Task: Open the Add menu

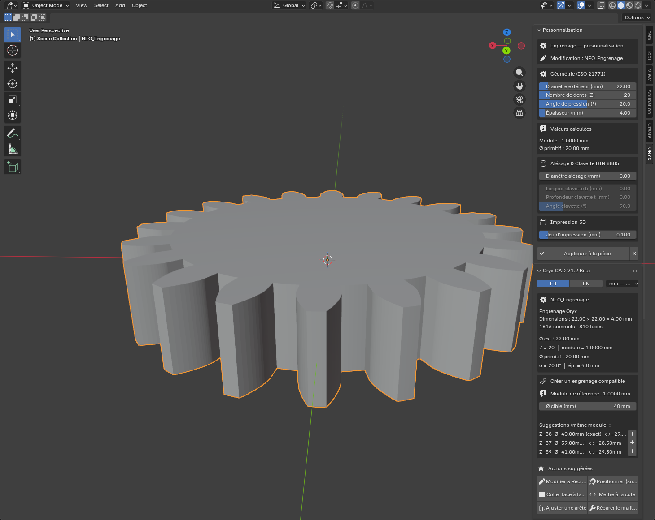Action: click(120, 5)
